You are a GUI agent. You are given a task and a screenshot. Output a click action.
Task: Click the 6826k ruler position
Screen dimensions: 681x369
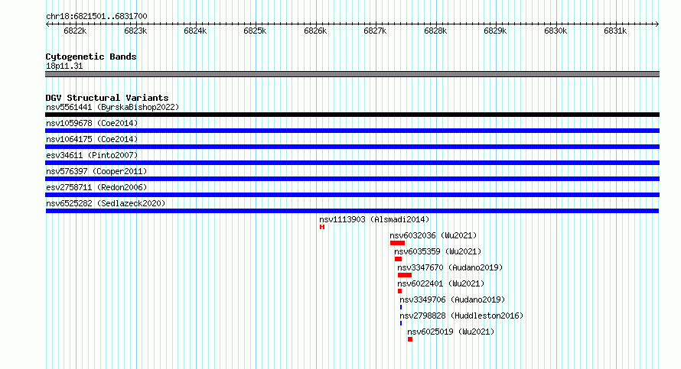tap(315, 31)
